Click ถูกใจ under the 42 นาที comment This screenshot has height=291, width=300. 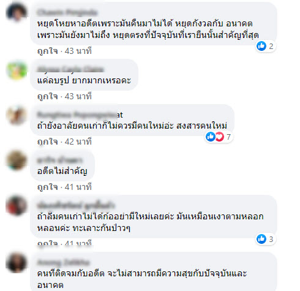tap(48, 142)
